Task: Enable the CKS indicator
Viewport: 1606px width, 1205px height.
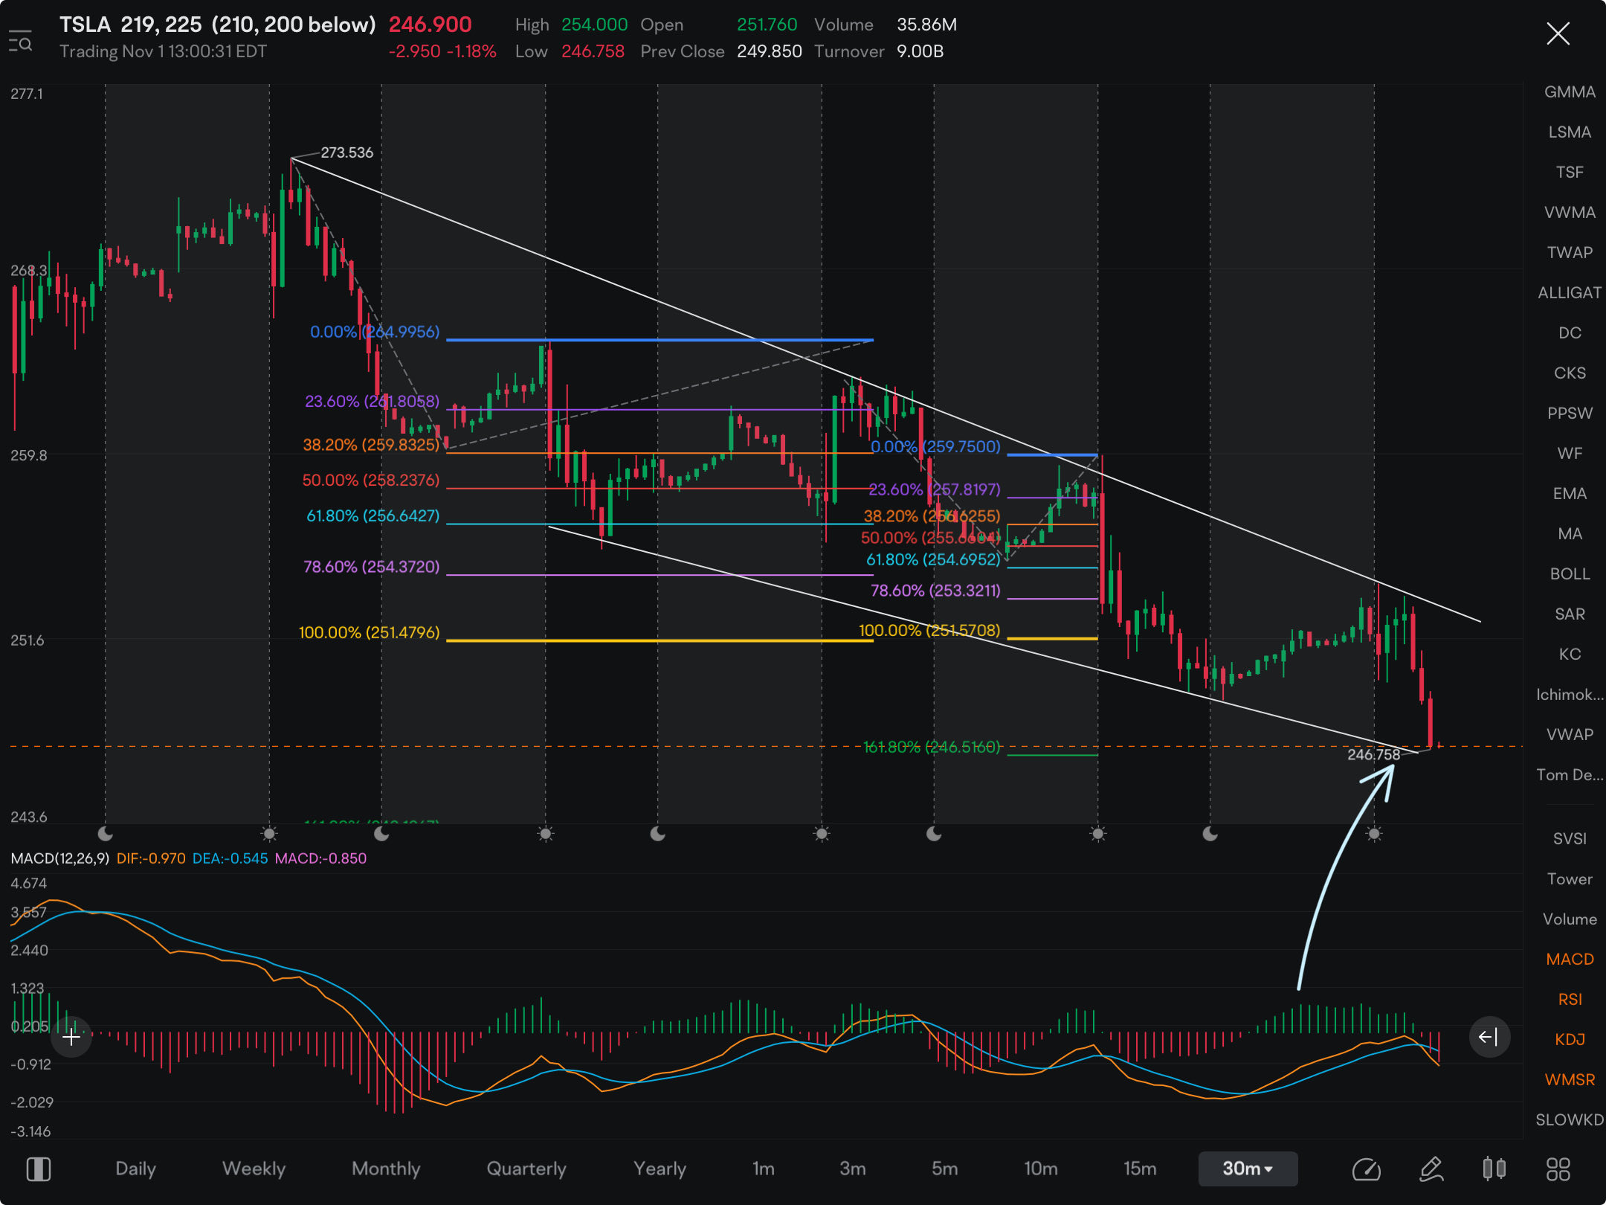Action: coord(1570,373)
